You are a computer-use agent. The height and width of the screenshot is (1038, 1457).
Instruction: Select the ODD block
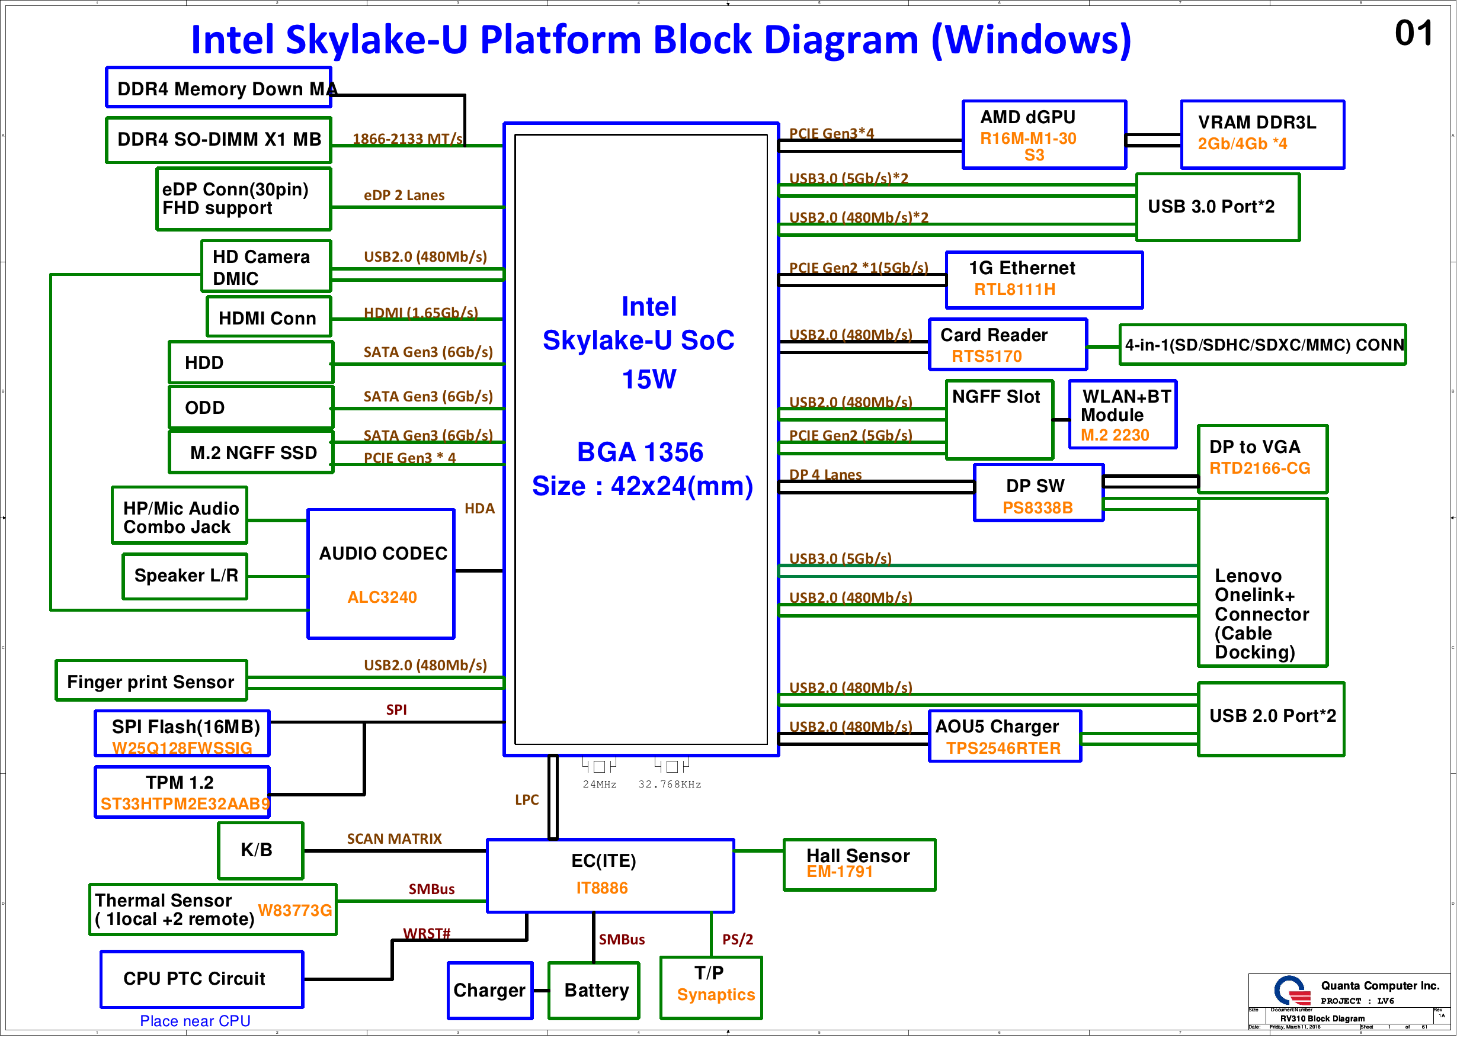[251, 408]
